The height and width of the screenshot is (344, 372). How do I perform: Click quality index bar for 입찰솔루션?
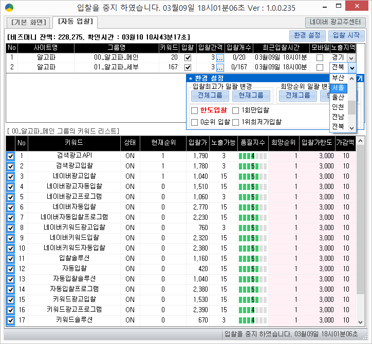click(x=253, y=259)
